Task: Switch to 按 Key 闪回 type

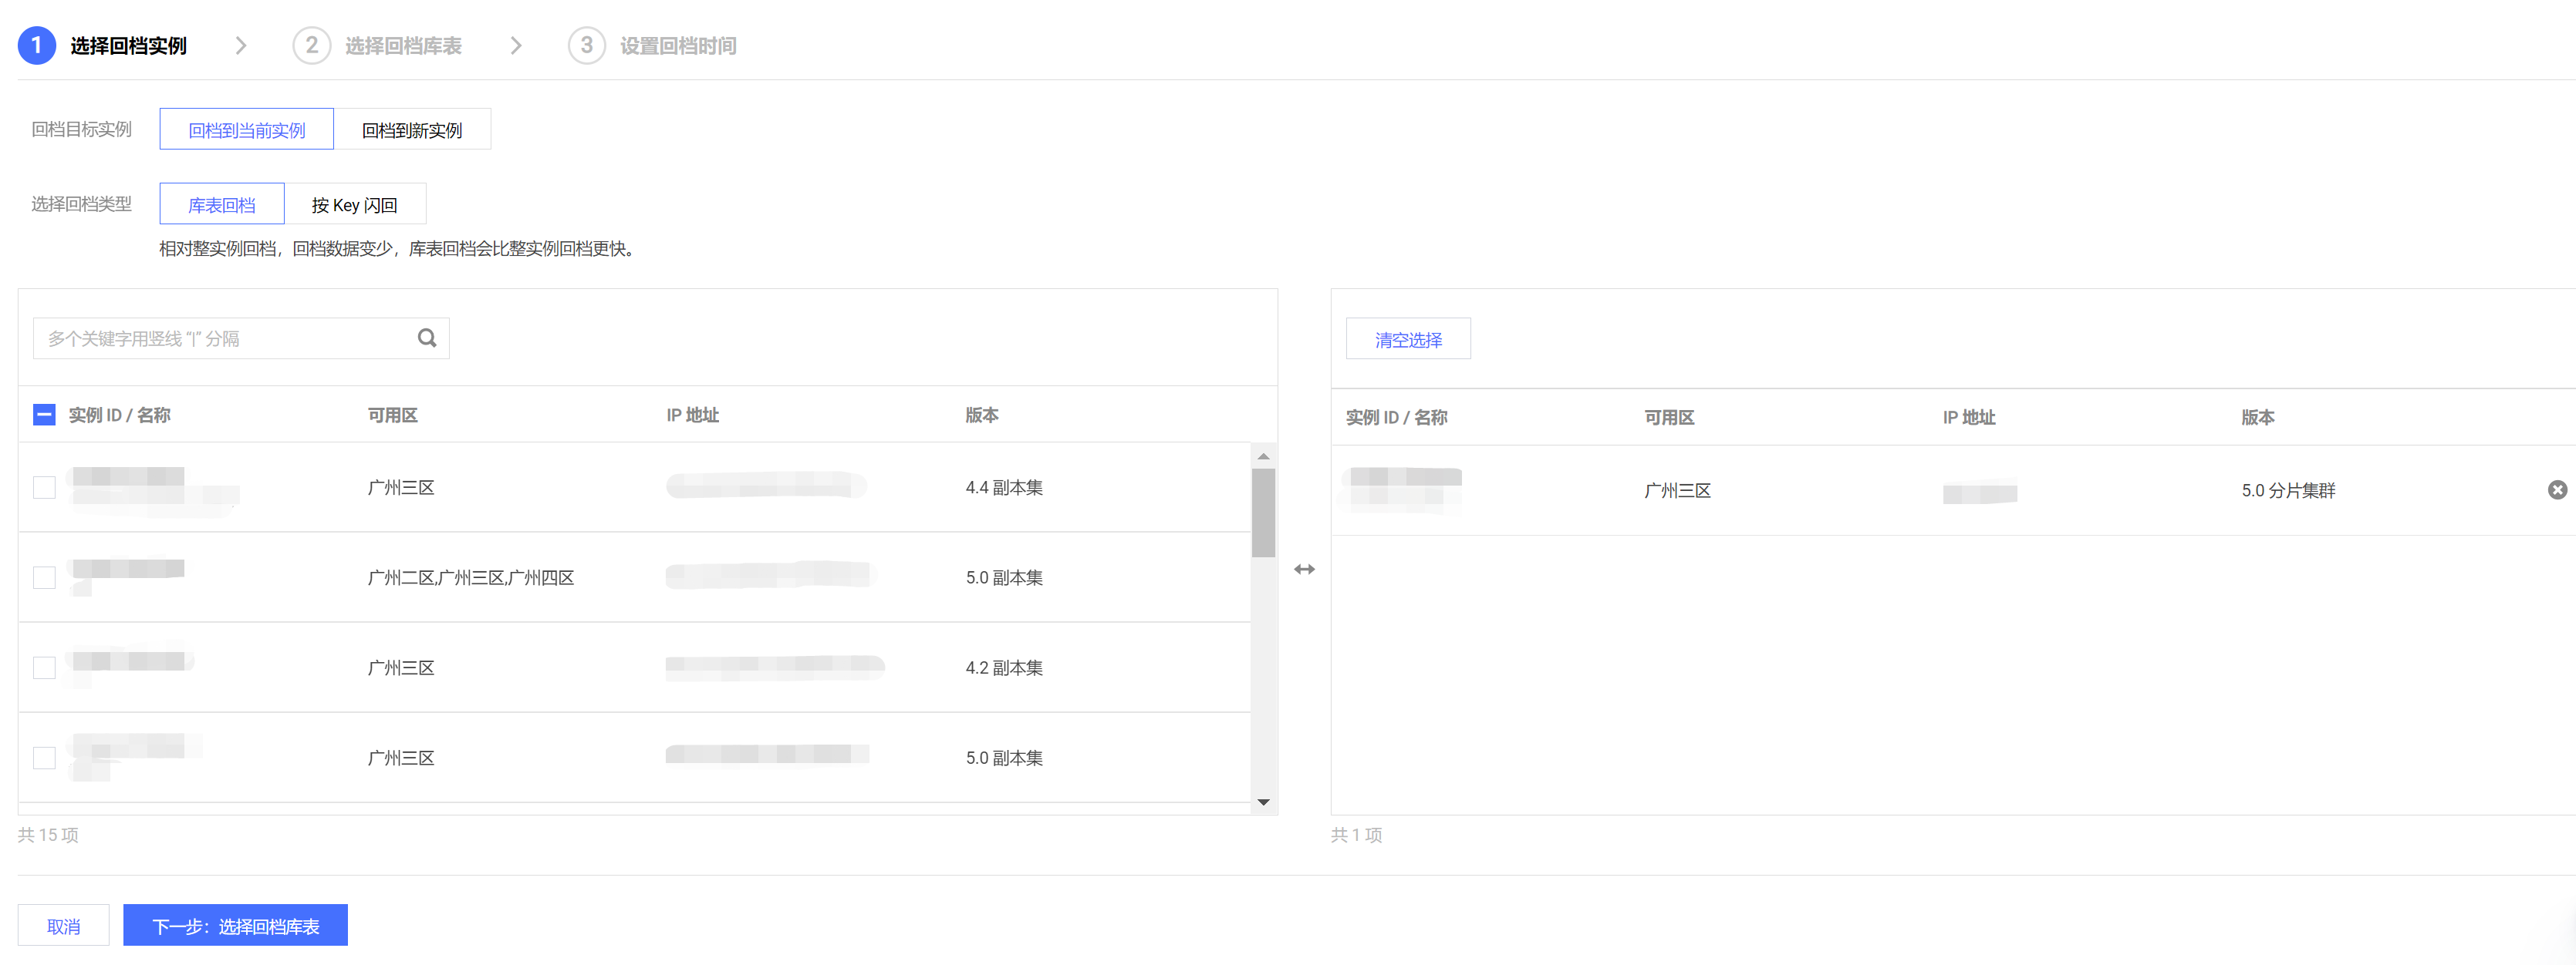Action: pos(354,205)
